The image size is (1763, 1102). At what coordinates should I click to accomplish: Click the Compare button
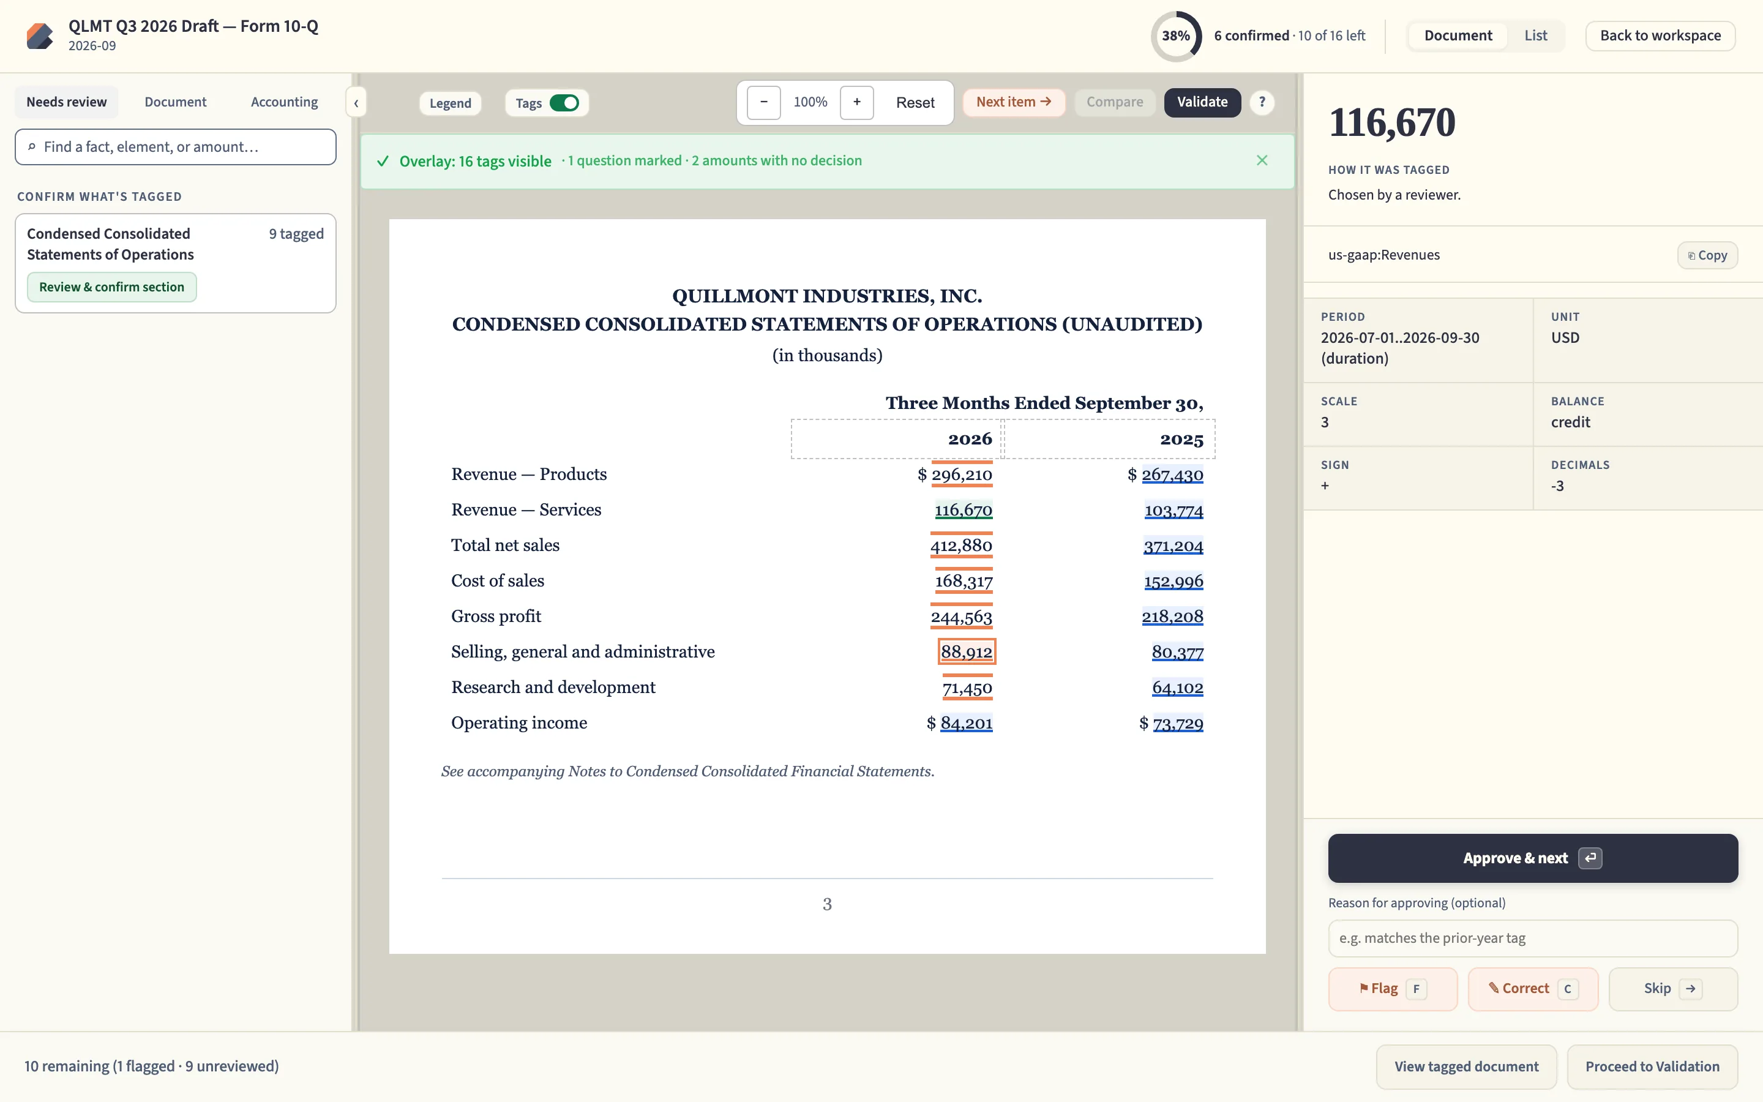pos(1115,102)
